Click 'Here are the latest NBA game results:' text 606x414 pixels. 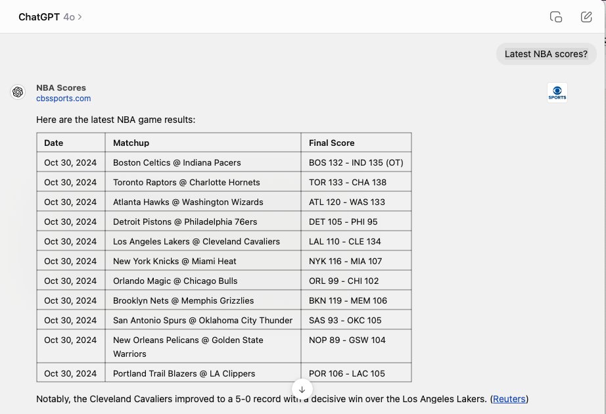116,120
